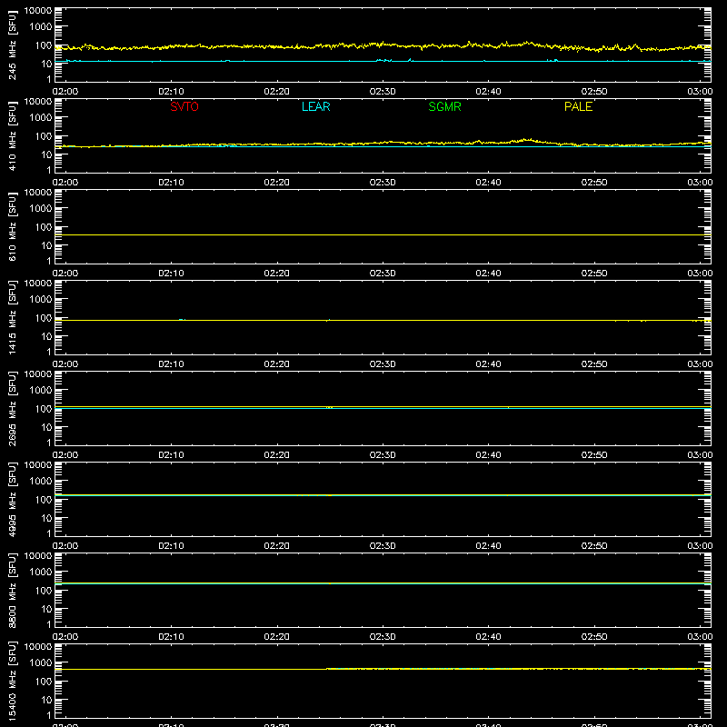Click 02:10 label under the 610 MHz plot
The image size is (727, 727).
171,274
